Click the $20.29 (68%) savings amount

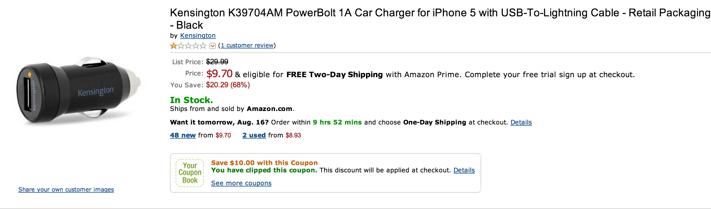point(228,85)
